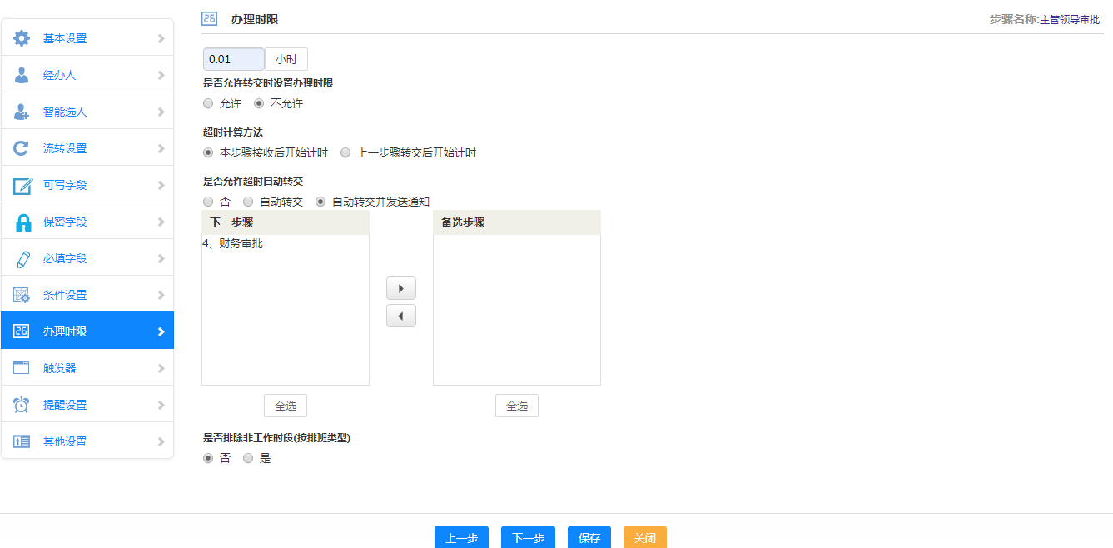1113x548 pixels.
Task: Click the padlock icon for 保密字段
Action: [22, 222]
